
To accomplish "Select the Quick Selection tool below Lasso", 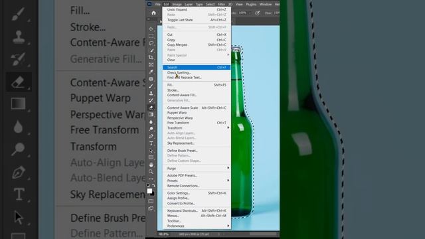I will pyautogui.click(x=151, y=50).
